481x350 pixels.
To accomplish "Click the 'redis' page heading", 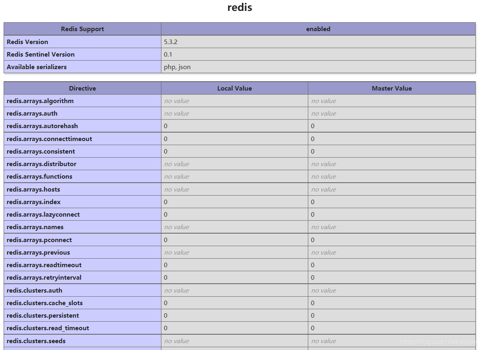I will 239,7.
